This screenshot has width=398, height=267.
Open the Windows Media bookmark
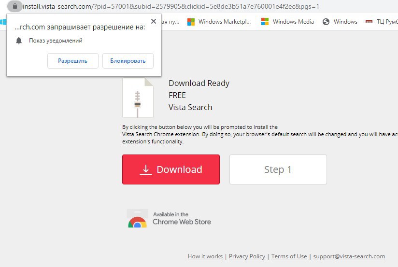point(287,22)
